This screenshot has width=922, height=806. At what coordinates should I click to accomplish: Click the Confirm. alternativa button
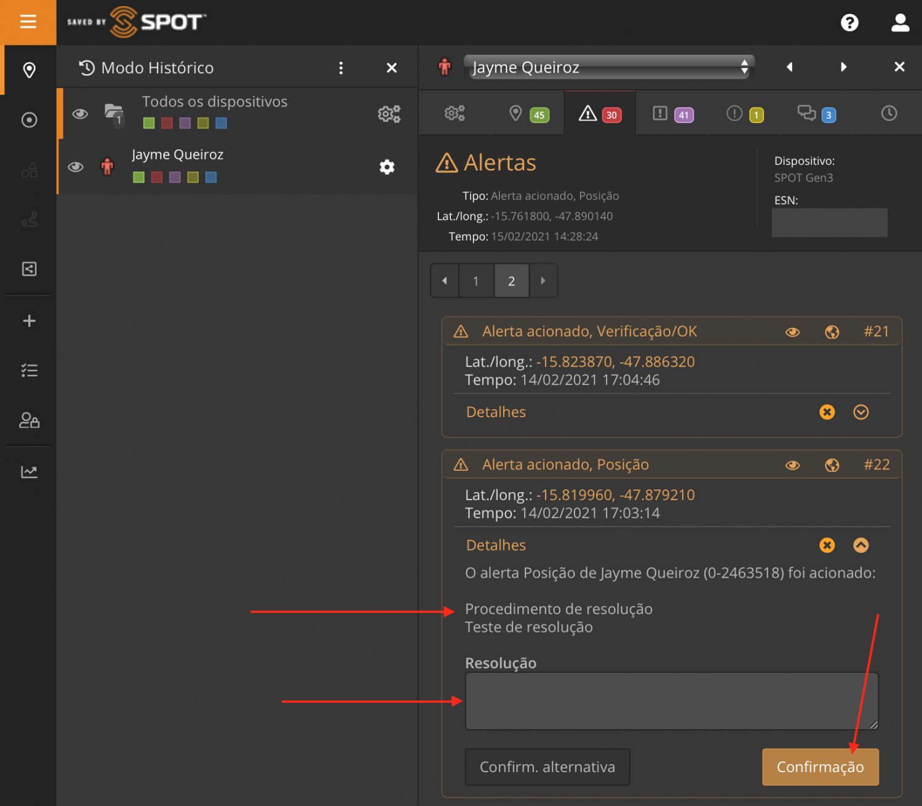tap(547, 767)
